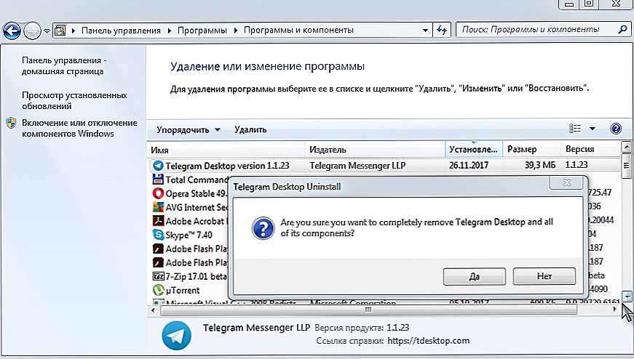
Task: Click the Telegram Desktop icon in program list
Action: tap(158, 166)
